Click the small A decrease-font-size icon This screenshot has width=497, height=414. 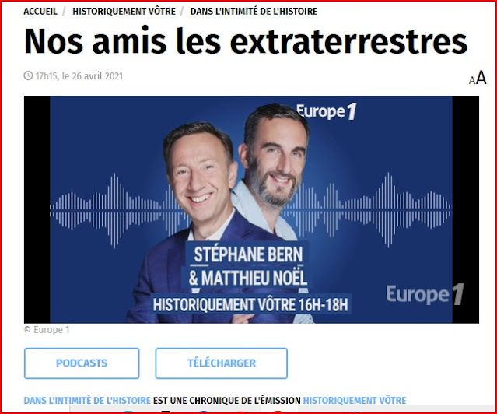pyautogui.click(x=472, y=81)
